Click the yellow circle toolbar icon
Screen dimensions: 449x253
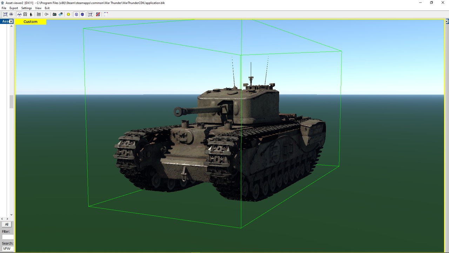[x=68, y=14]
